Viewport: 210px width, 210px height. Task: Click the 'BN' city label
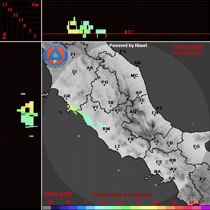[173, 160]
